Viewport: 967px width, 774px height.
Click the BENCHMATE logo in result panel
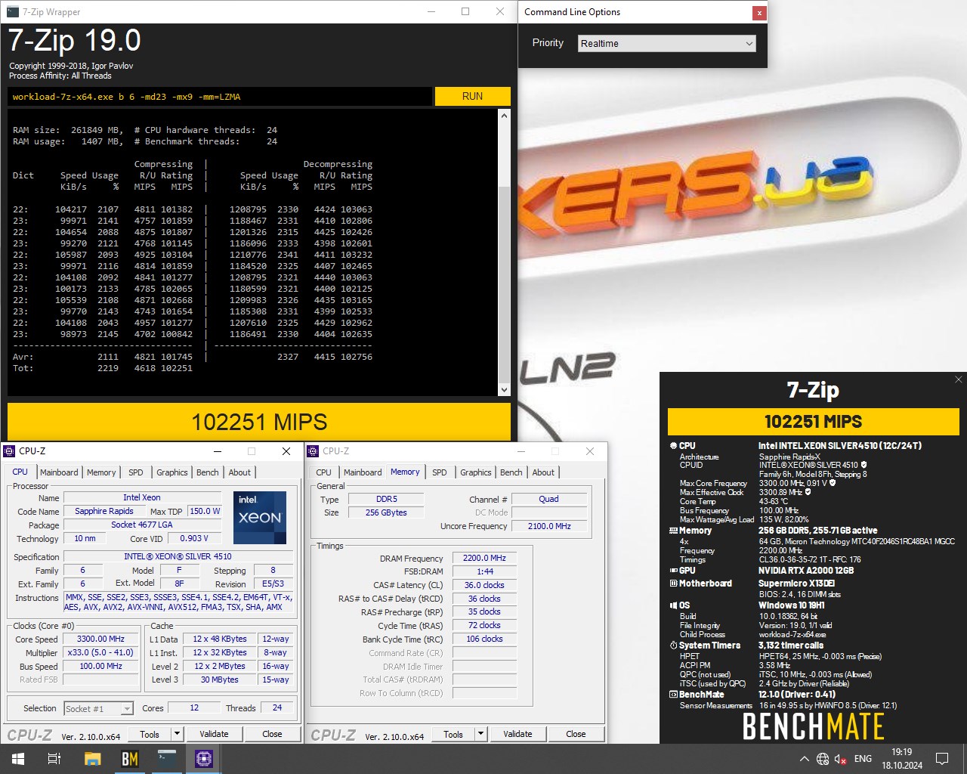[x=813, y=726]
